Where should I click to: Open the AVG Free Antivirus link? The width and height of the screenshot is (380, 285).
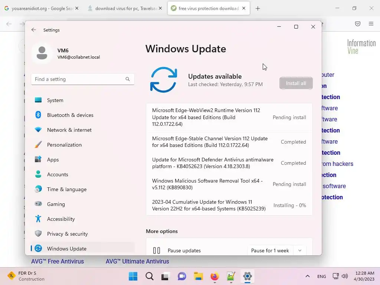(x=58, y=261)
